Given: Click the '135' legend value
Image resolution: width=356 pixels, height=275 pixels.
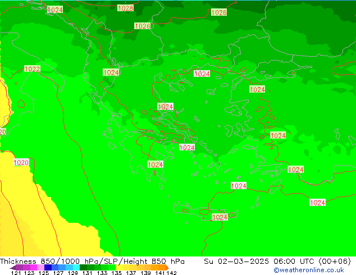Looking at the screenshot, I should click(116, 273).
